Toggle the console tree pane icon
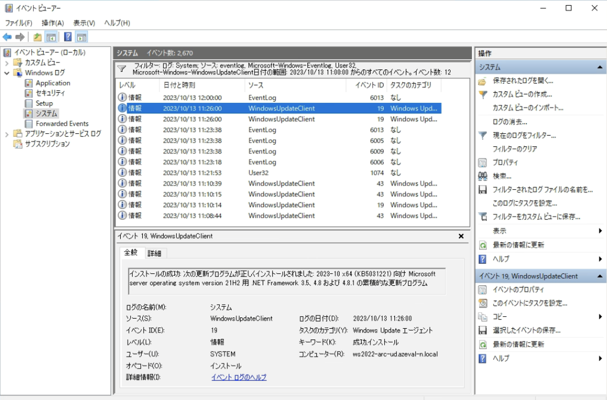The image size is (607, 400). click(x=51, y=37)
